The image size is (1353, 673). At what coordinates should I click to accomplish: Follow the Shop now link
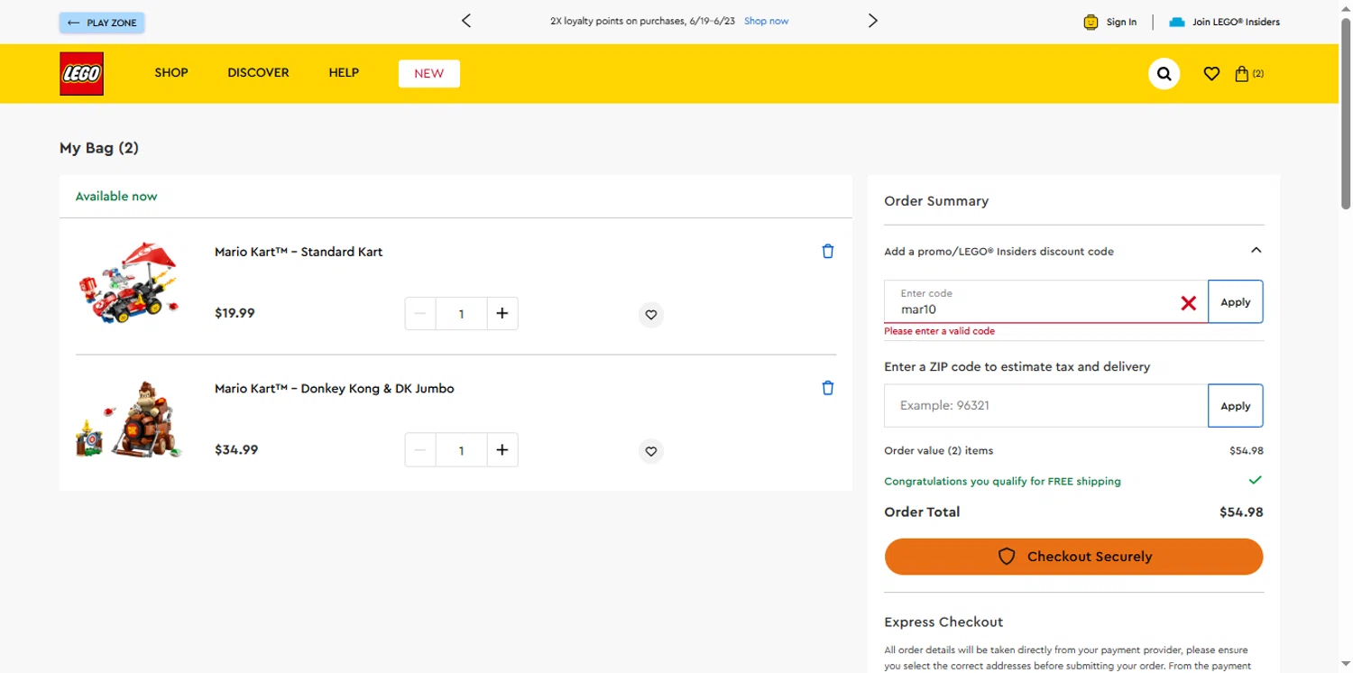766,21
